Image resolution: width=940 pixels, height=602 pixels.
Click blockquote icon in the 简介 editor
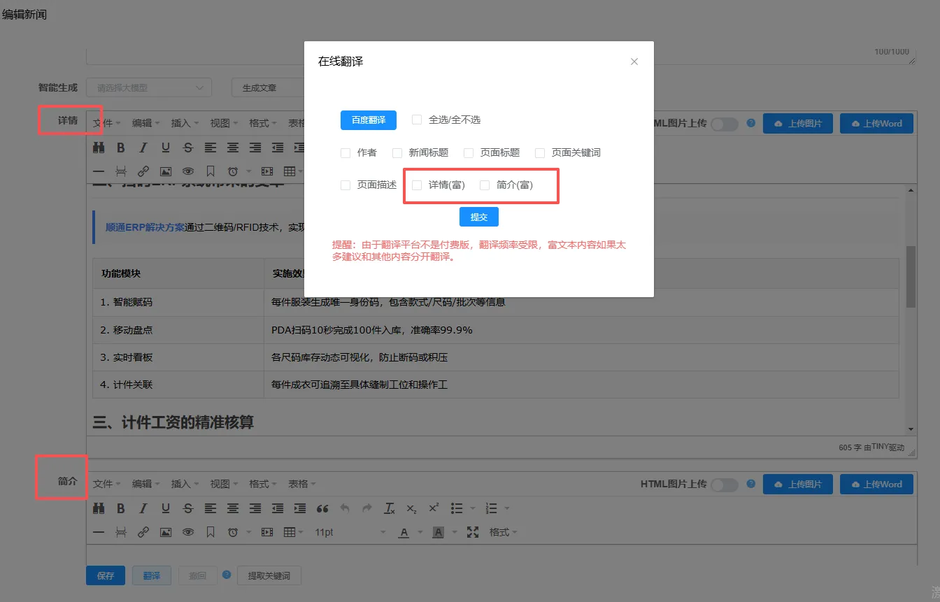tap(322, 508)
